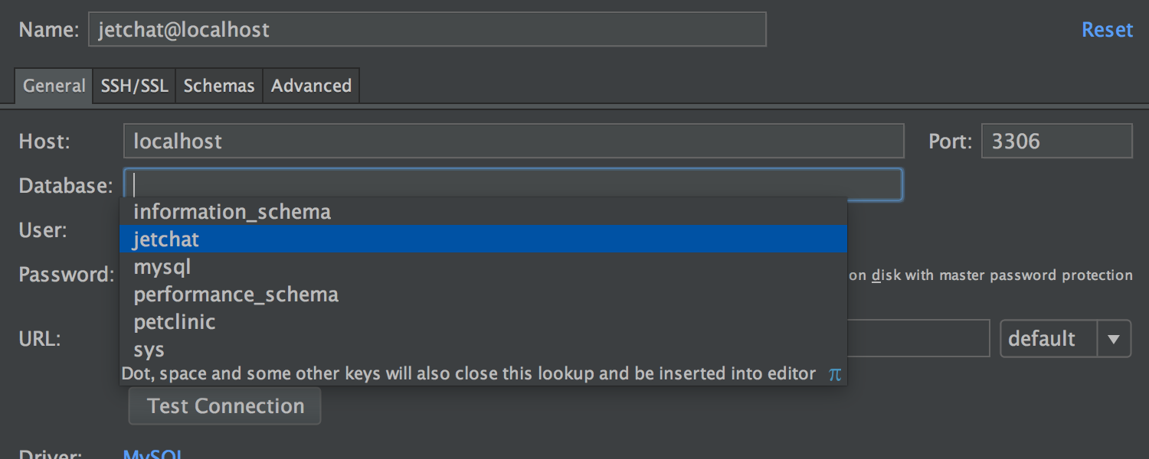This screenshot has height=459, width=1149.
Task: Click the blue π icon in completion popup
Action: coord(834,374)
